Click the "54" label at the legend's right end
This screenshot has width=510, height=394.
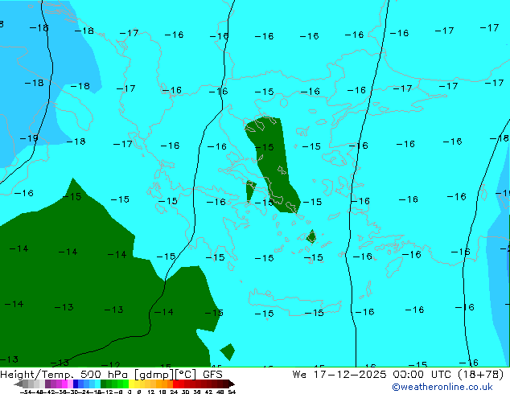[x=232, y=392]
